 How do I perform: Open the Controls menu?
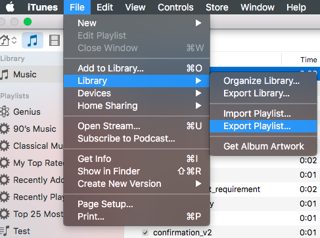point(175,7)
